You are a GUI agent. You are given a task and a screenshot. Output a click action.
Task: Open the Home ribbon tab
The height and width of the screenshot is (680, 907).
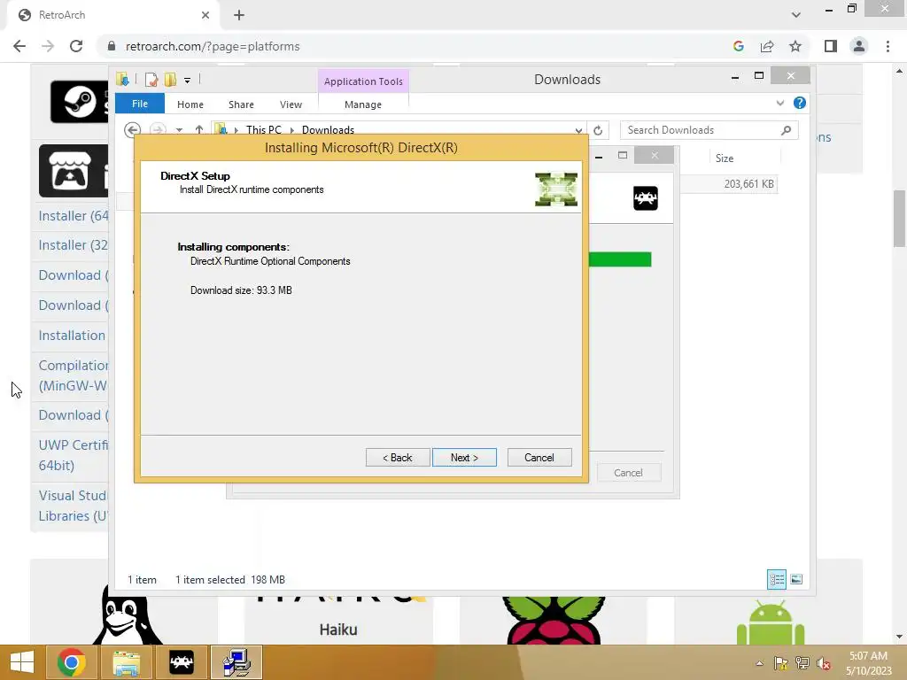tap(190, 104)
